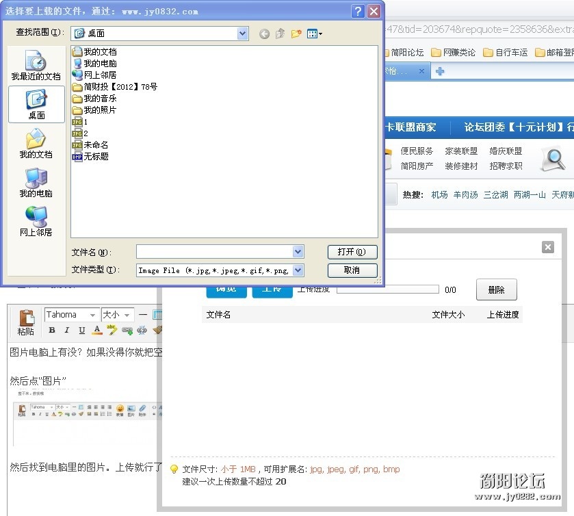Select the 我的照片 folder
Screen dimensions: 574x516
[94, 110]
